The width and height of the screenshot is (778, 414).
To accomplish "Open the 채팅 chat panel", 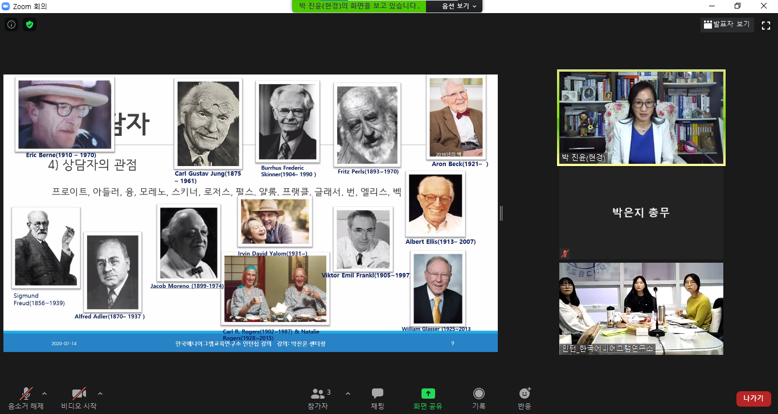I will [378, 398].
